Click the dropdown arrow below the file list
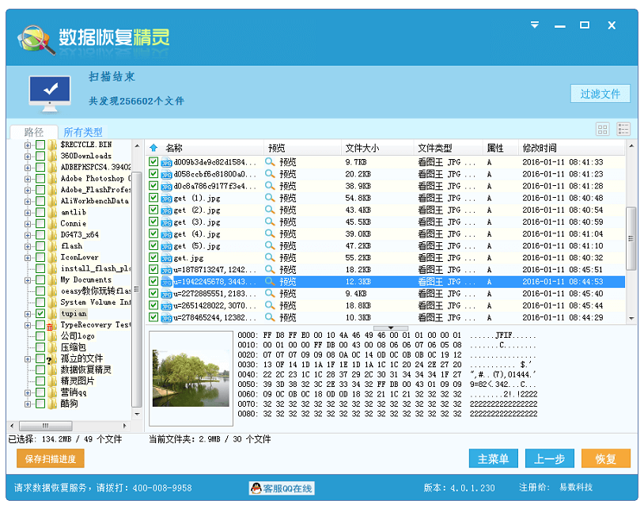 [390, 327]
